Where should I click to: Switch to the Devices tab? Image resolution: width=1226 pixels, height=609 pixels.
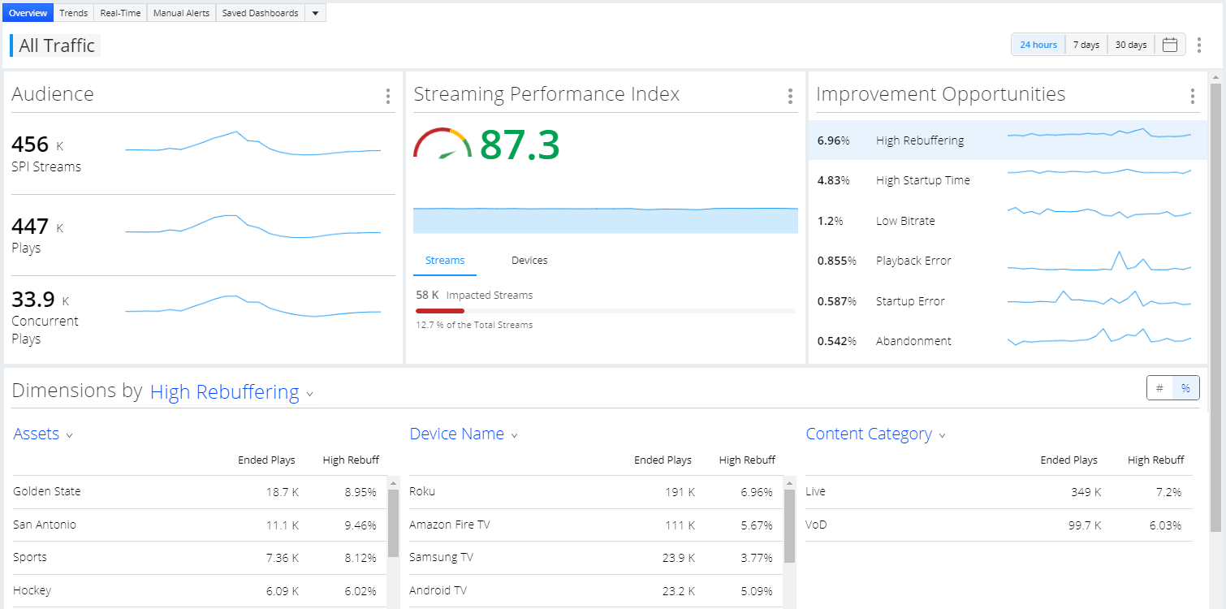(529, 261)
